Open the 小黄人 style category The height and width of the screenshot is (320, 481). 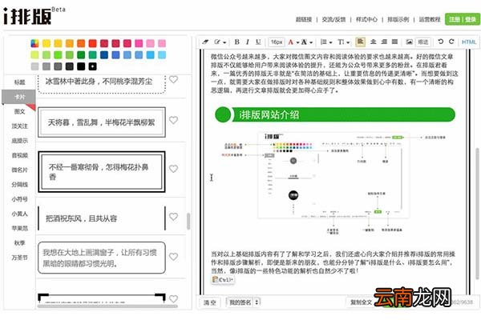tap(19, 214)
